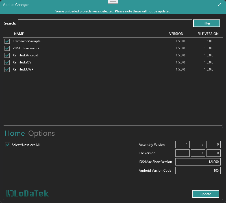The width and height of the screenshot is (226, 203).
Task: Uncheck the FrameworkSample project checkbox
Action: coord(7,41)
